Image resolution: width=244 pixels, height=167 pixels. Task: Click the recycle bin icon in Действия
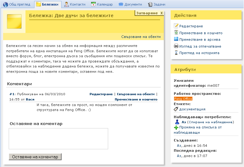tap(176, 33)
